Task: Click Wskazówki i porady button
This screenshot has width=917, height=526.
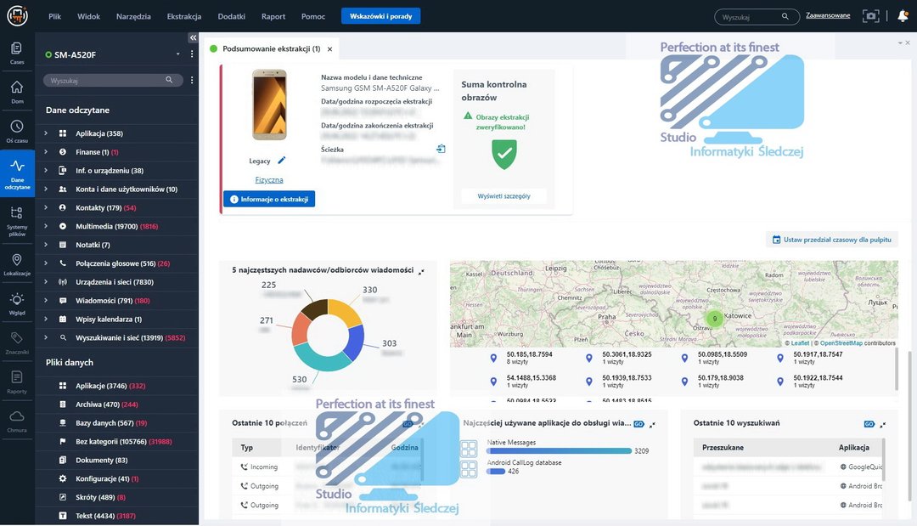Action: 380,16
